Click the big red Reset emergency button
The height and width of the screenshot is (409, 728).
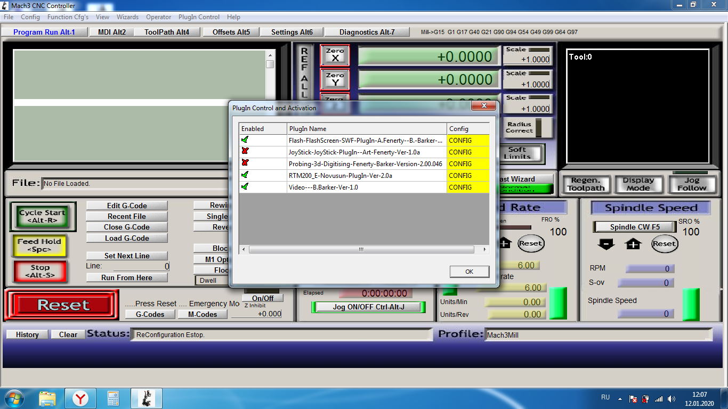pyautogui.click(x=63, y=305)
